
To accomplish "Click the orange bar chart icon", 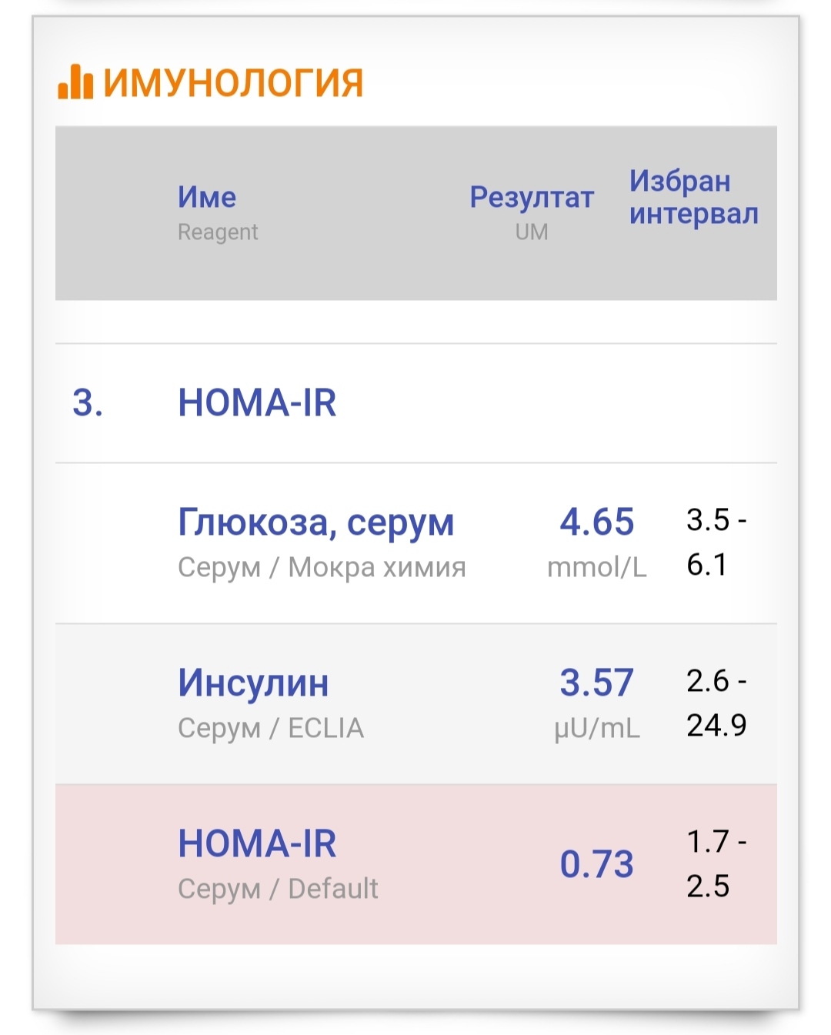I will tap(75, 82).
